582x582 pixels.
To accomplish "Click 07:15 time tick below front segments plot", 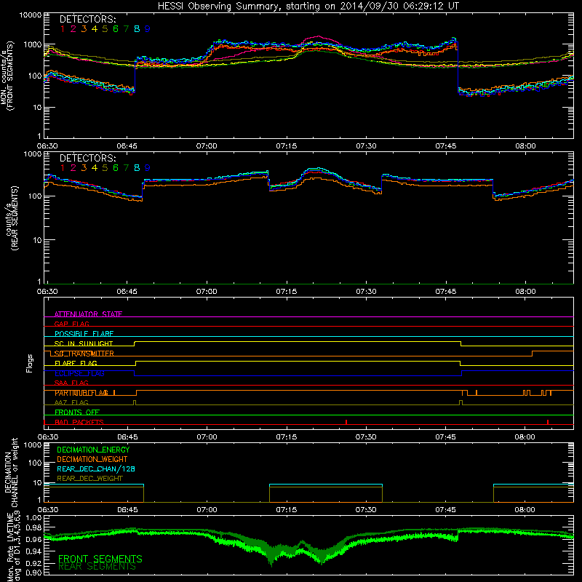I will click(286, 146).
